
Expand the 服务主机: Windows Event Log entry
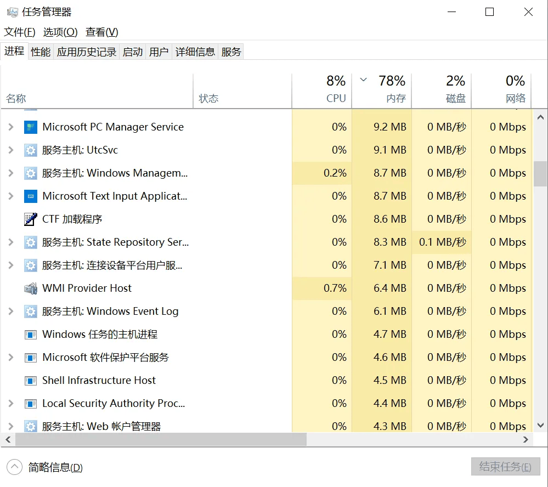12,311
